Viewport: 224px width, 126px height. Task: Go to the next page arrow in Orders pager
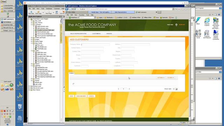(x=129, y=89)
